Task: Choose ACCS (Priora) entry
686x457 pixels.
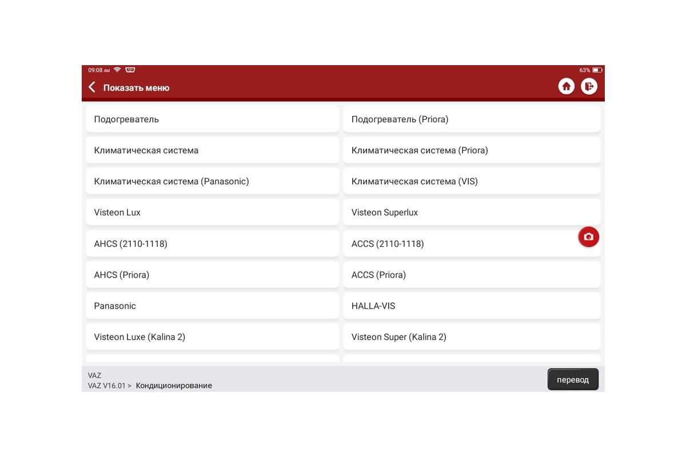Action: [472, 275]
